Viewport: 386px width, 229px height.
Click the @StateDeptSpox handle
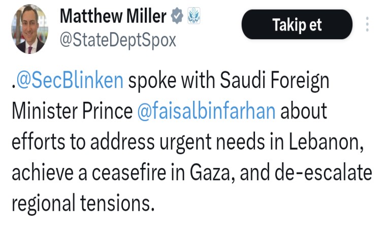[x=118, y=39]
